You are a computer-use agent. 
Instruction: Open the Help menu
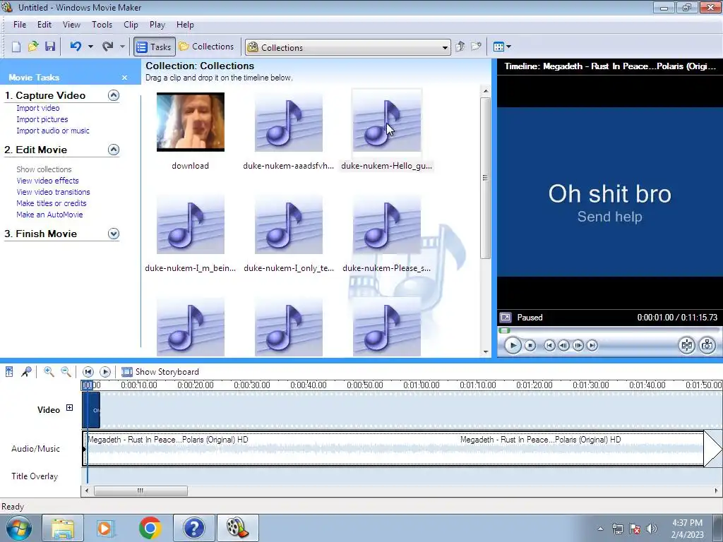[x=185, y=25]
